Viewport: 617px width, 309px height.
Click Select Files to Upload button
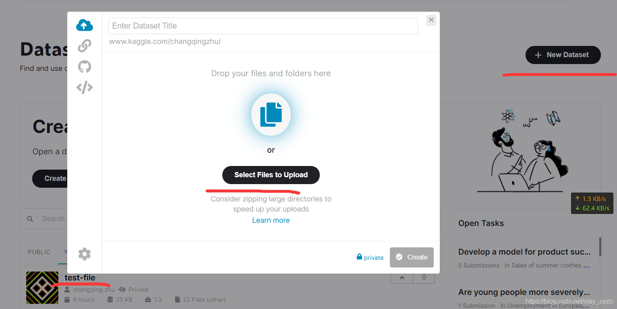pos(271,175)
